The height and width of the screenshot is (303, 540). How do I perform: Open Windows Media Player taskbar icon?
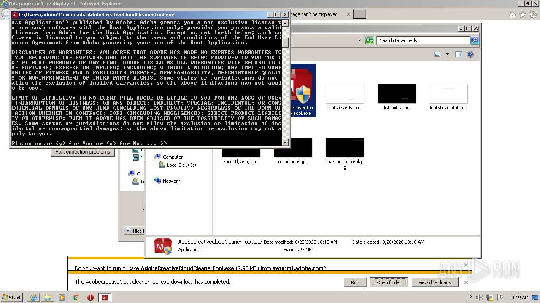[62, 298]
